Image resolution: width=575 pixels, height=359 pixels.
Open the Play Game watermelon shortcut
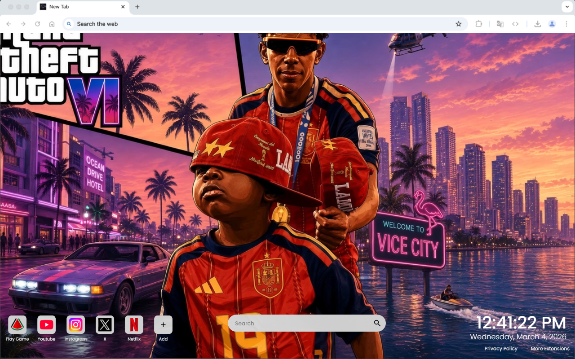point(17,325)
